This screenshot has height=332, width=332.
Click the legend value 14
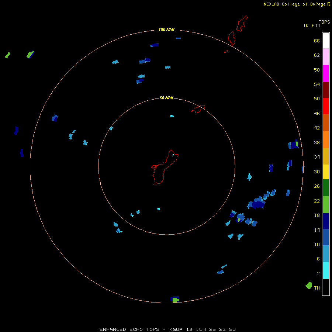pyautogui.click(x=317, y=230)
